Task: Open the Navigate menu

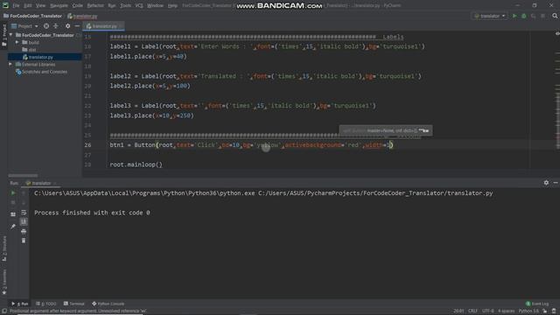Action: (x=59, y=6)
